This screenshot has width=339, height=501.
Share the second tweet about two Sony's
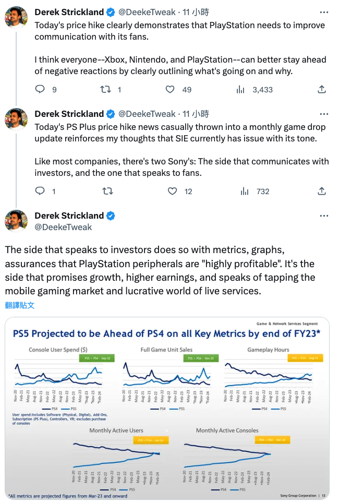[x=322, y=191]
